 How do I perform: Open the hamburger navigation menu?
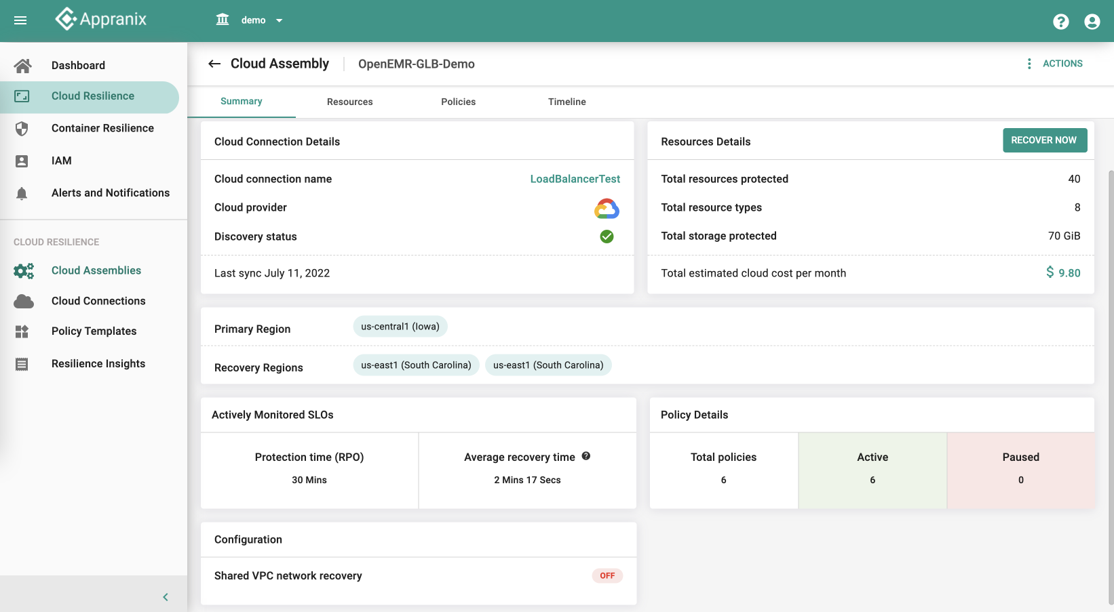[20, 20]
